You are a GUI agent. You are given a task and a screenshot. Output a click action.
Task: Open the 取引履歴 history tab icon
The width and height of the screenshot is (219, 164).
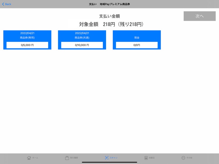coord(67,158)
